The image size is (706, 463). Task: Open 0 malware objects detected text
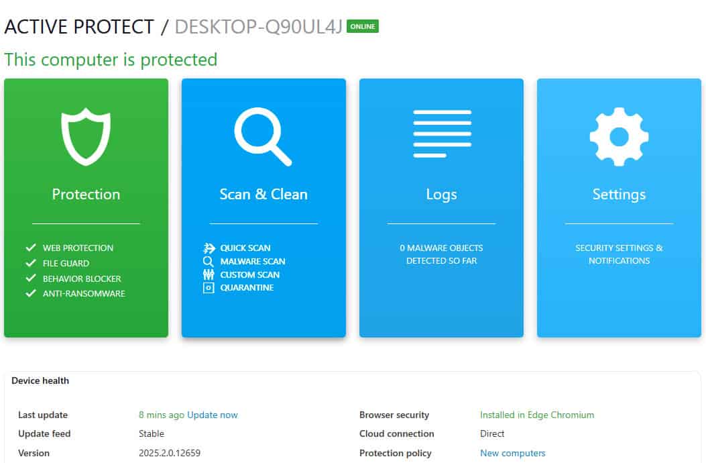[442, 254]
